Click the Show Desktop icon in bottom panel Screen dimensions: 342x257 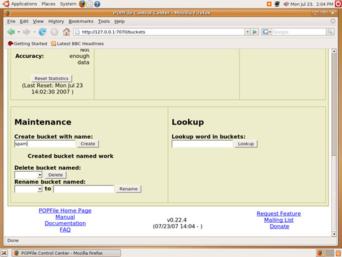[x=4, y=253]
